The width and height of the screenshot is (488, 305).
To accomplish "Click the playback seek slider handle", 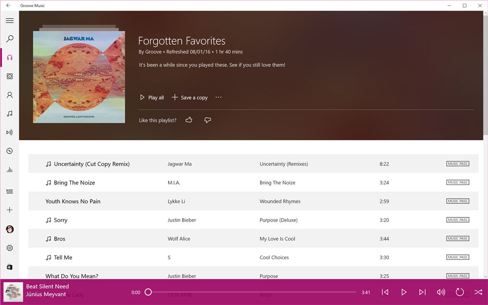I will point(149,292).
